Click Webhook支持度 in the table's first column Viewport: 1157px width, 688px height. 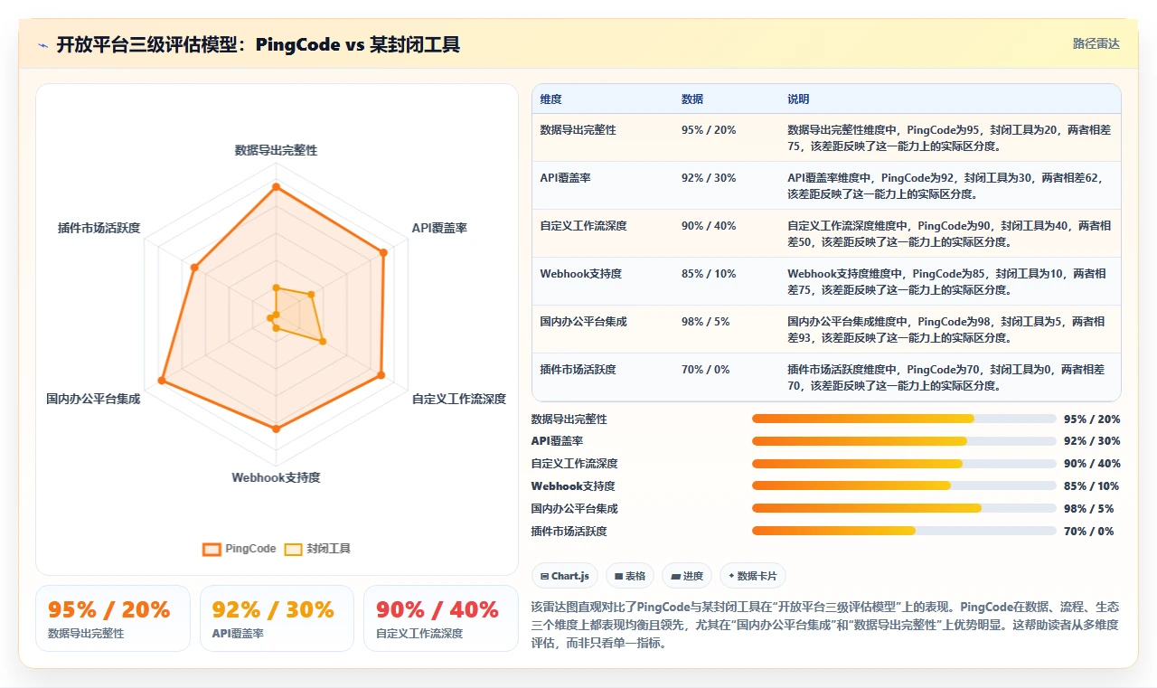[580, 274]
